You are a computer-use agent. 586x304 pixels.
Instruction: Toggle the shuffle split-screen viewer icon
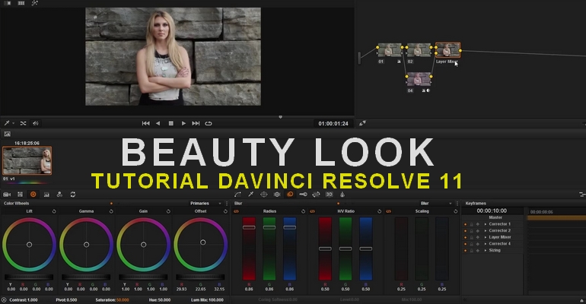click(x=23, y=123)
